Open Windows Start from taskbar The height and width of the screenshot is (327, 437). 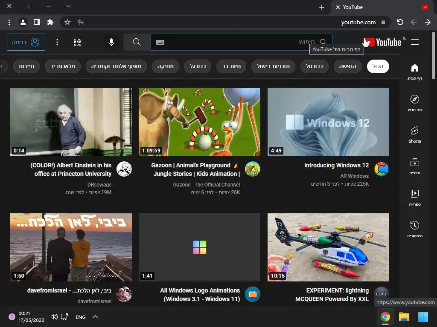pyautogui.click(x=423, y=317)
